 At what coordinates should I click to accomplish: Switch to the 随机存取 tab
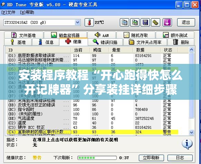(136, 35)
